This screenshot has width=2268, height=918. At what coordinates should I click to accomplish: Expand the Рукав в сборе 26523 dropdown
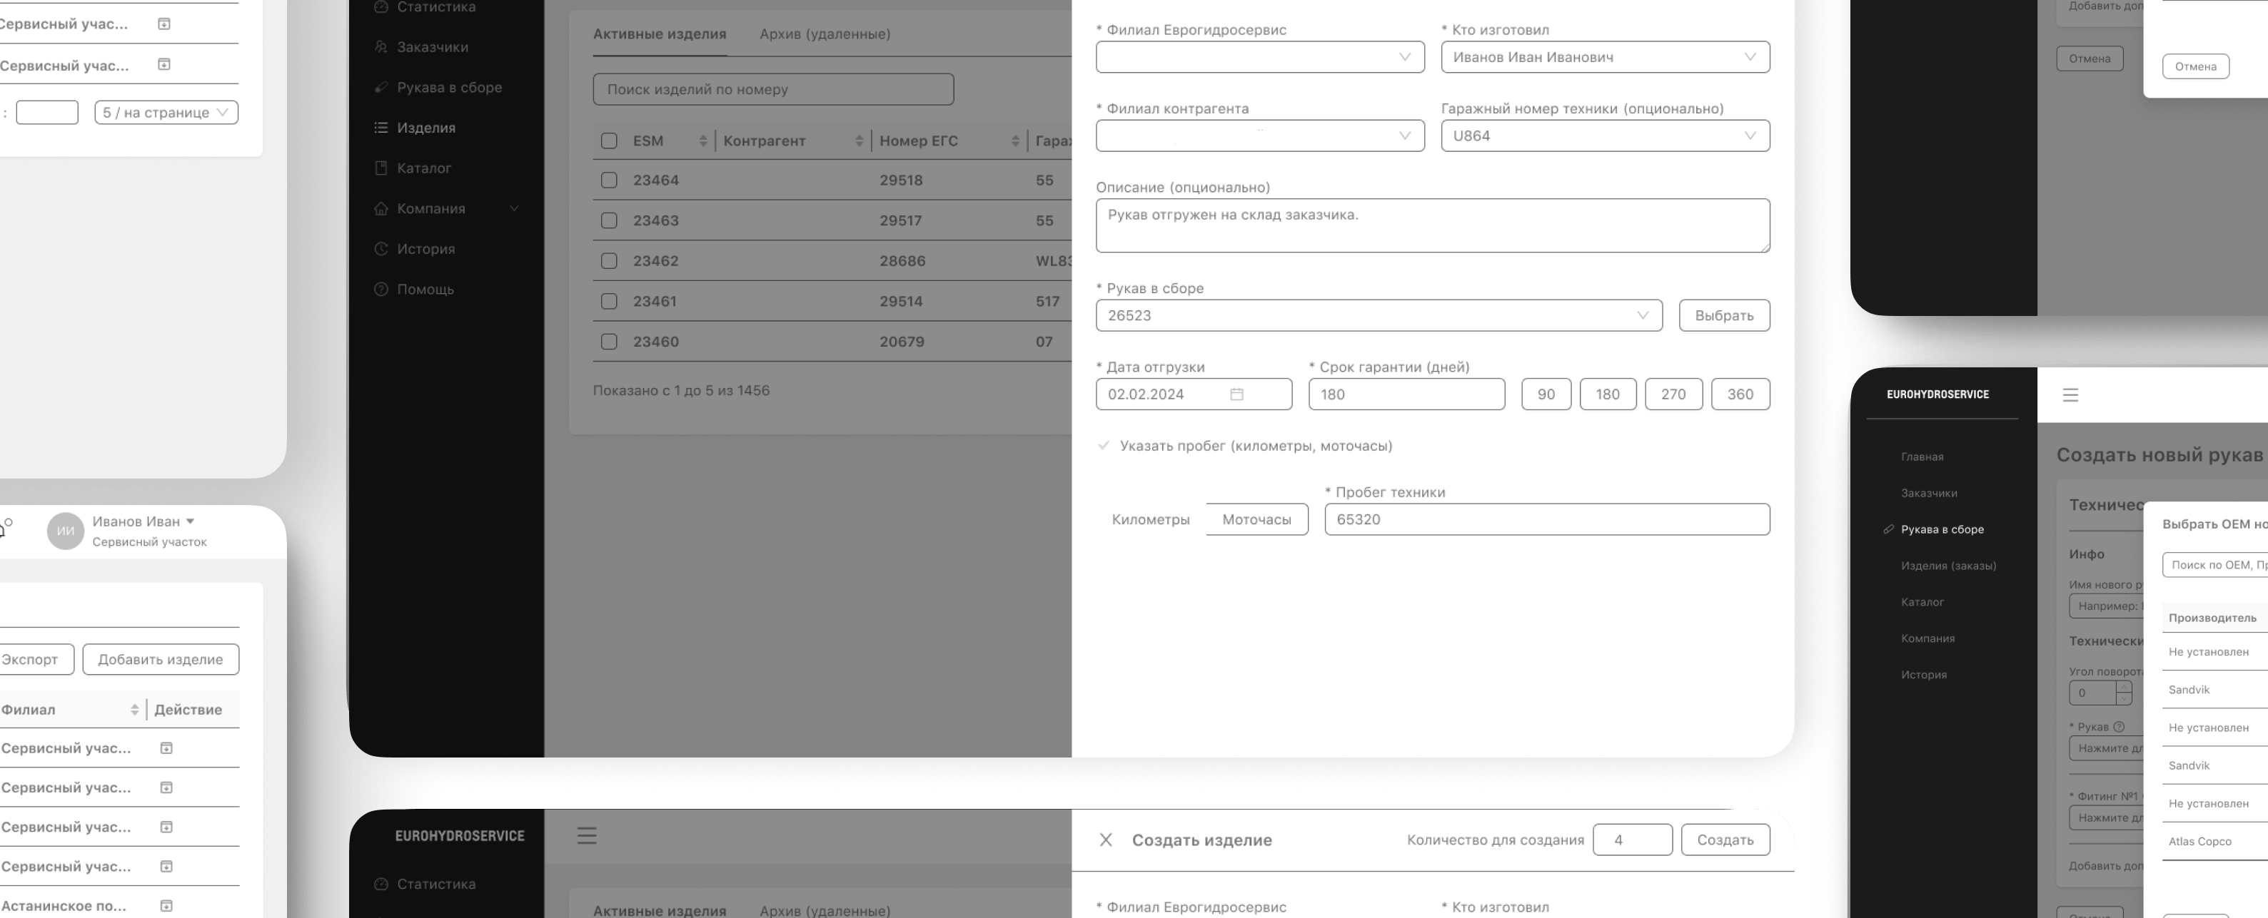tap(1378, 316)
